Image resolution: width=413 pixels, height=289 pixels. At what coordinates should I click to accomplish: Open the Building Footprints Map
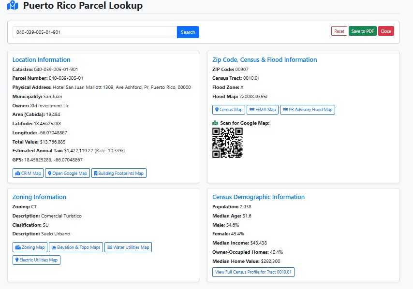tap(118, 173)
